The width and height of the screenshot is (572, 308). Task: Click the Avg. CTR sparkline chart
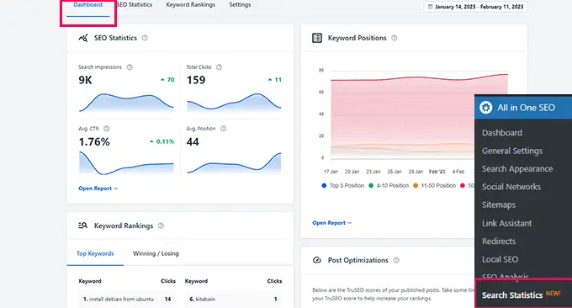coord(126,163)
